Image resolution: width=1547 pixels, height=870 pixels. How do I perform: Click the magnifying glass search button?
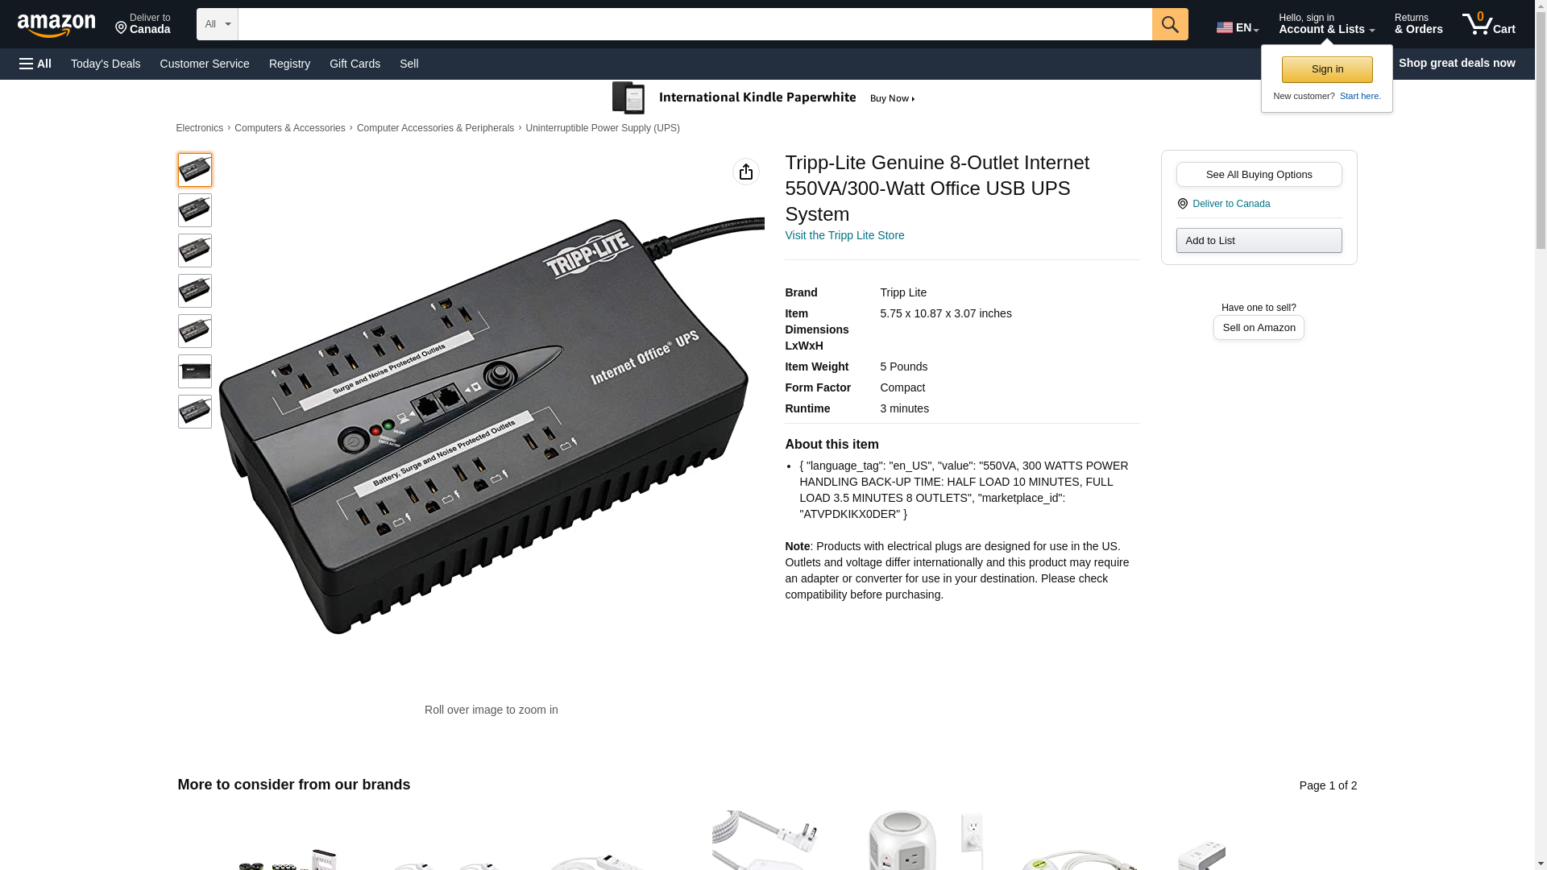(1170, 24)
